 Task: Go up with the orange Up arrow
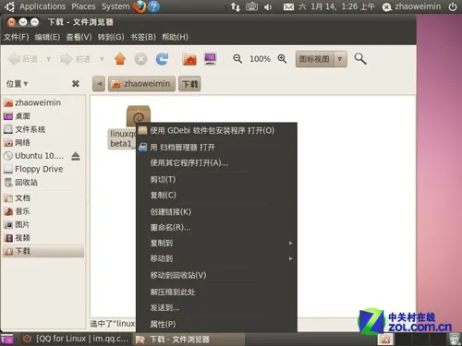pos(120,59)
